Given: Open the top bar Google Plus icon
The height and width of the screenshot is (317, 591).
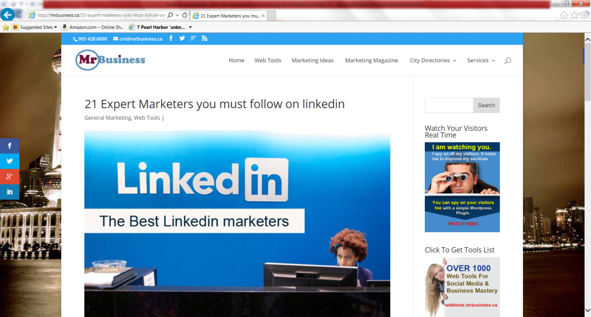Looking at the screenshot, I should tap(193, 39).
